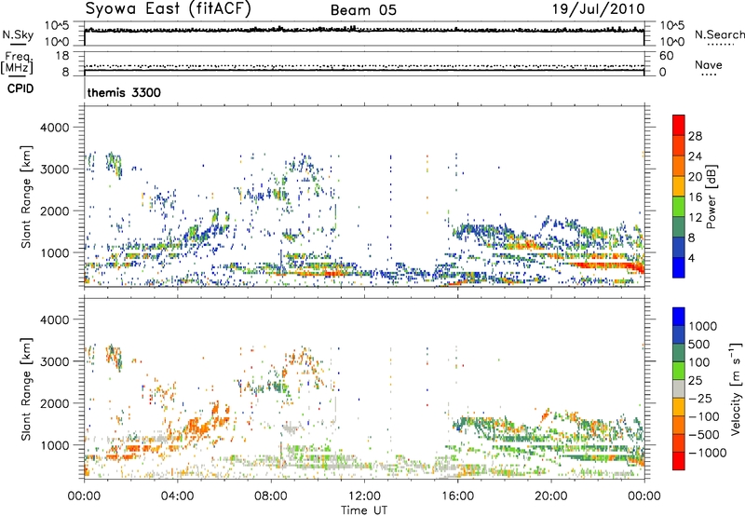
Task: Click the '20:00' time tick label
Action: point(550,496)
